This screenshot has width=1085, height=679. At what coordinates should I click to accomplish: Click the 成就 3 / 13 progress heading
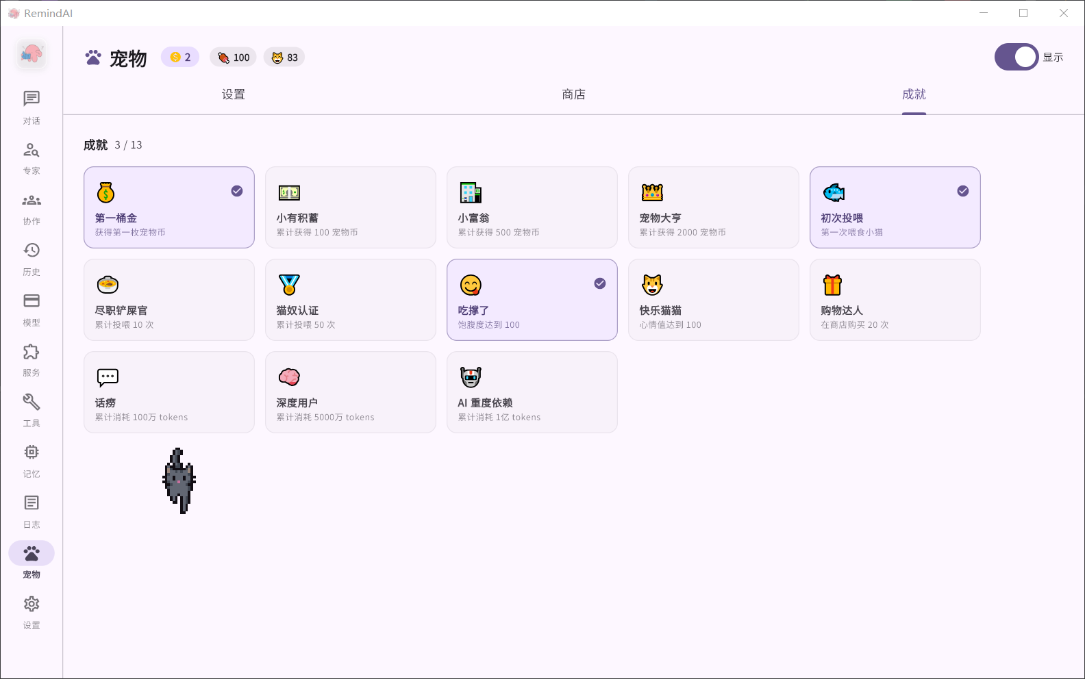click(113, 145)
